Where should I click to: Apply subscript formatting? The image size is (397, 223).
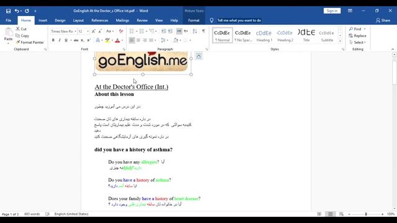[x=83, y=40]
